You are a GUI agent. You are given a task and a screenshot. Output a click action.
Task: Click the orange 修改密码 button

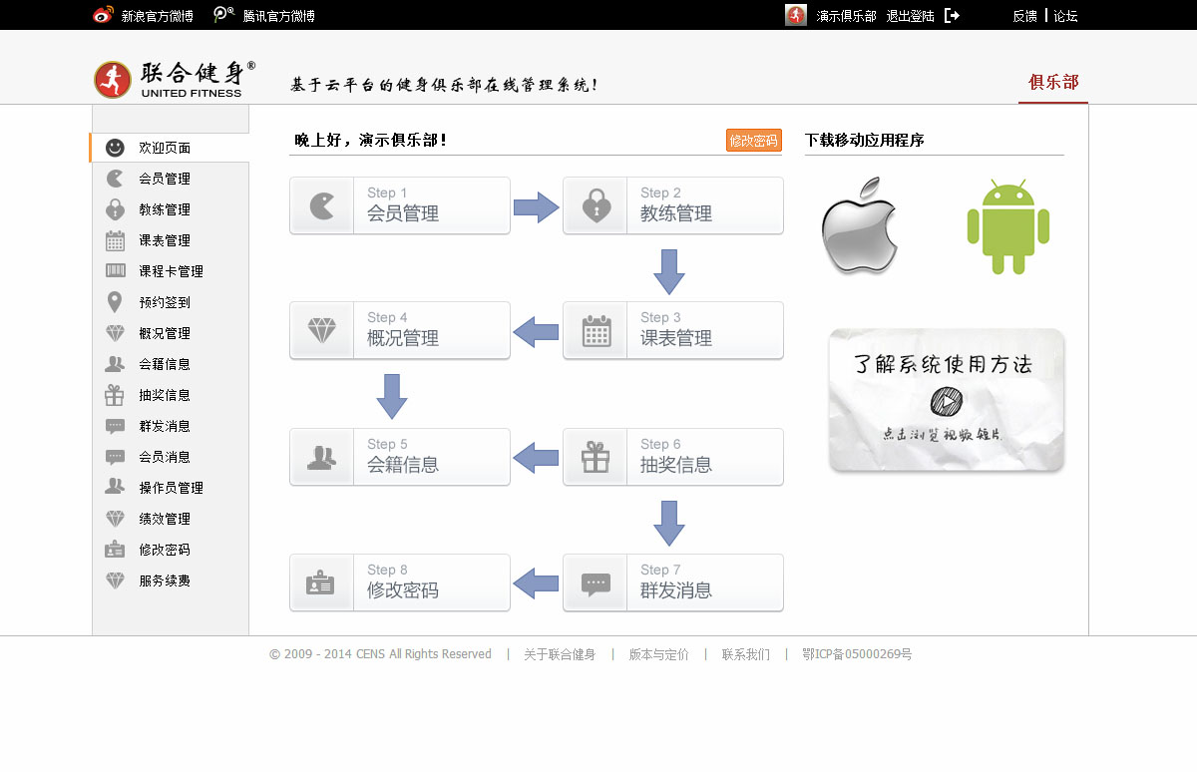[753, 141]
